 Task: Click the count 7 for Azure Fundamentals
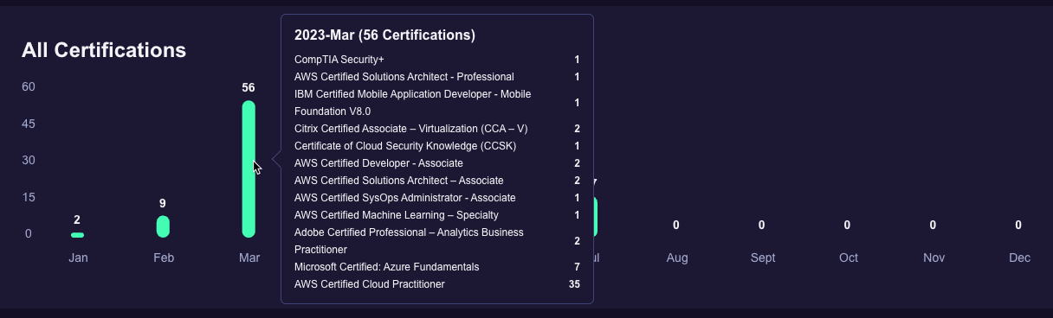click(578, 267)
